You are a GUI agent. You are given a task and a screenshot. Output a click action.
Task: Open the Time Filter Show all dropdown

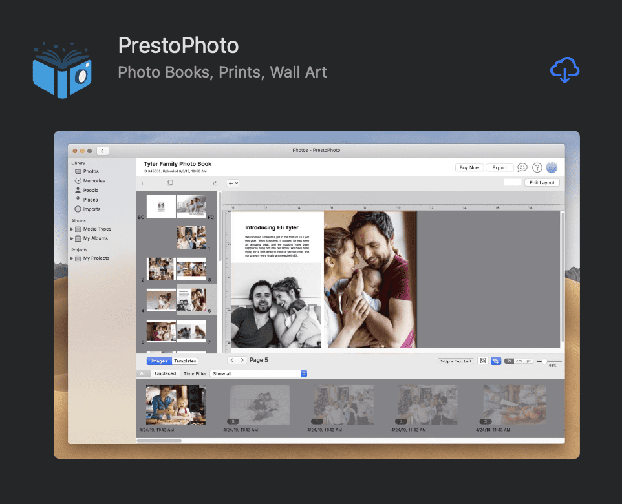tap(258, 373)
